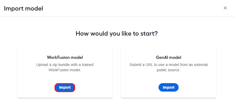This screenshot has height=109, width=235.
Task: Click the 'Submit a URL' description text
Action: [169, 67]
